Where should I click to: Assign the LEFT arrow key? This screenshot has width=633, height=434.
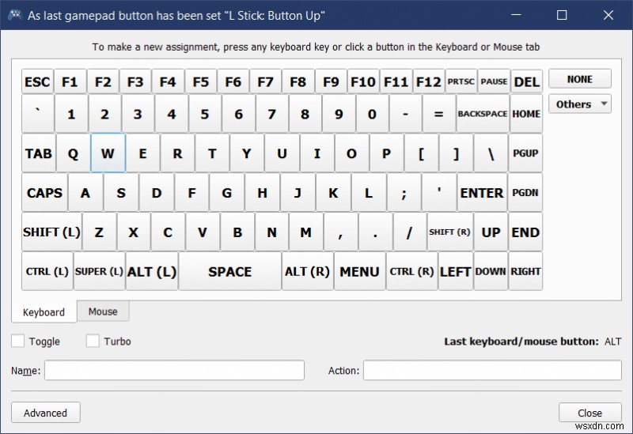point(456,271)
